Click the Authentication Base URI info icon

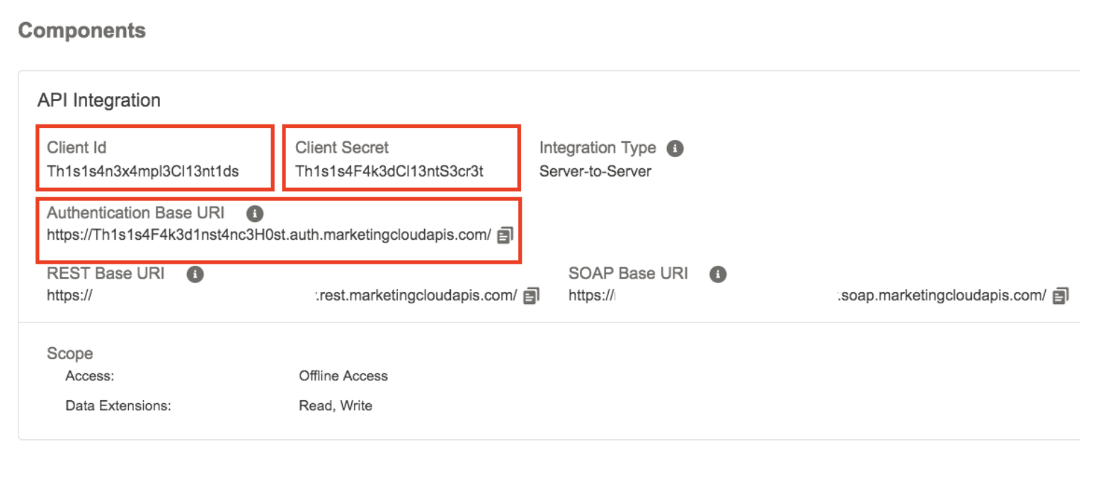(x=256, y=214)
